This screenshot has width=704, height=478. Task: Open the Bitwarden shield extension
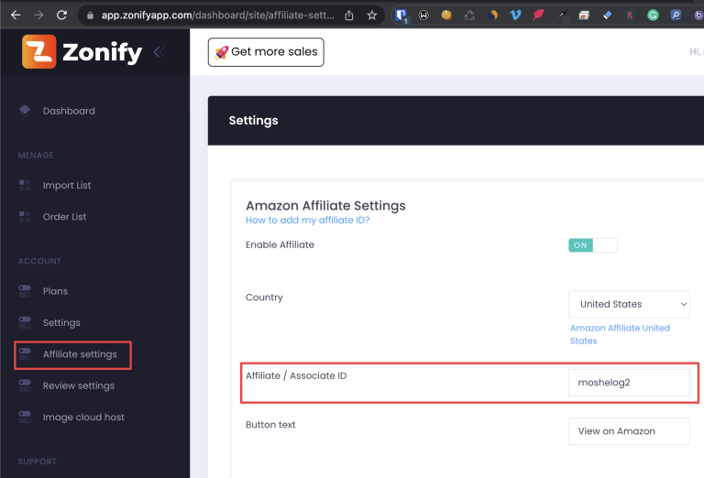(x=401, y=16)
